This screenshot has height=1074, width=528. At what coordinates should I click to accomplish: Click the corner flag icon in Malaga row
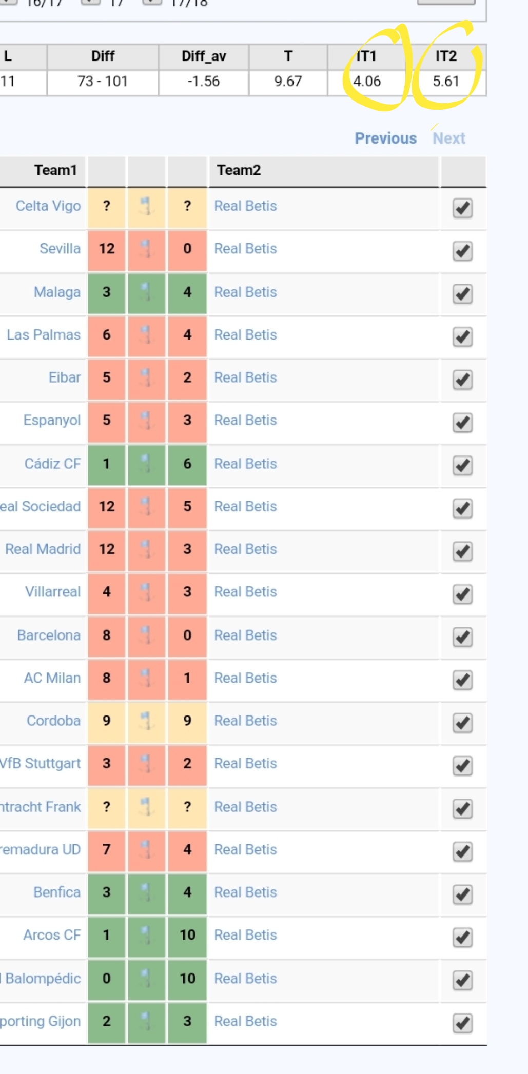click(x=146, y=292)
